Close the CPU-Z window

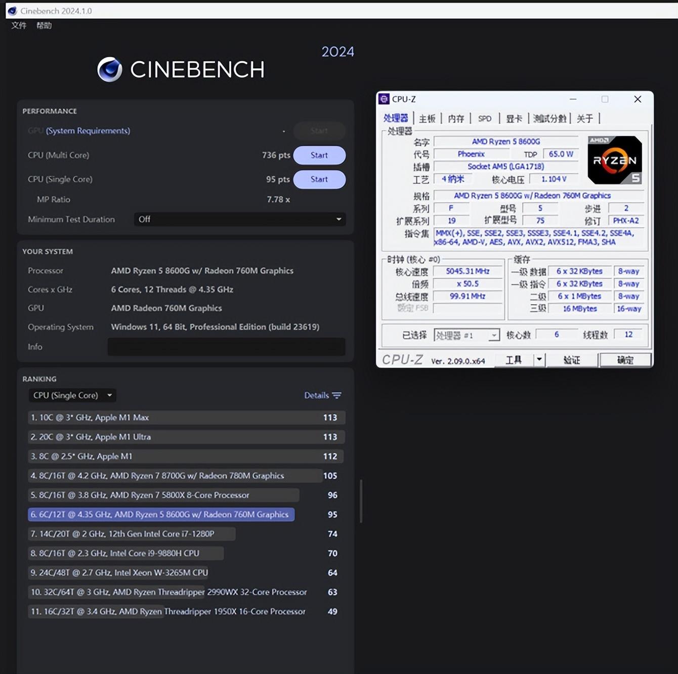tap(638, 99)
